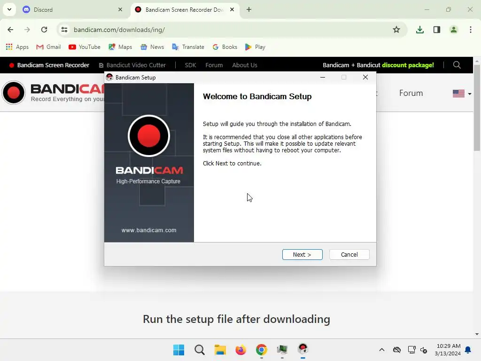Open the clock and date panel
Screen dimensions: 481x361
click(x=448, y=350)
